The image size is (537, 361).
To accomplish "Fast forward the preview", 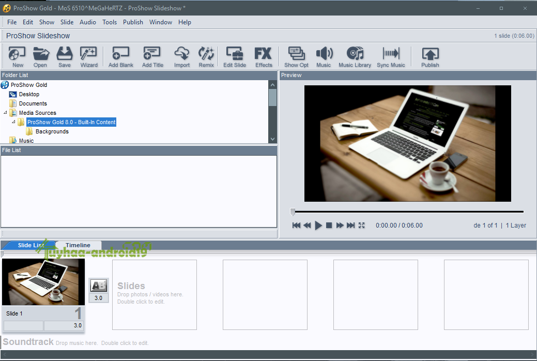I will (340, 225).
